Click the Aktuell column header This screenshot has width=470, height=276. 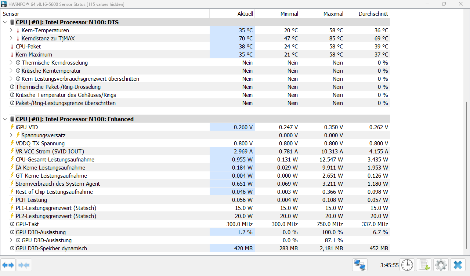[232, 14]
